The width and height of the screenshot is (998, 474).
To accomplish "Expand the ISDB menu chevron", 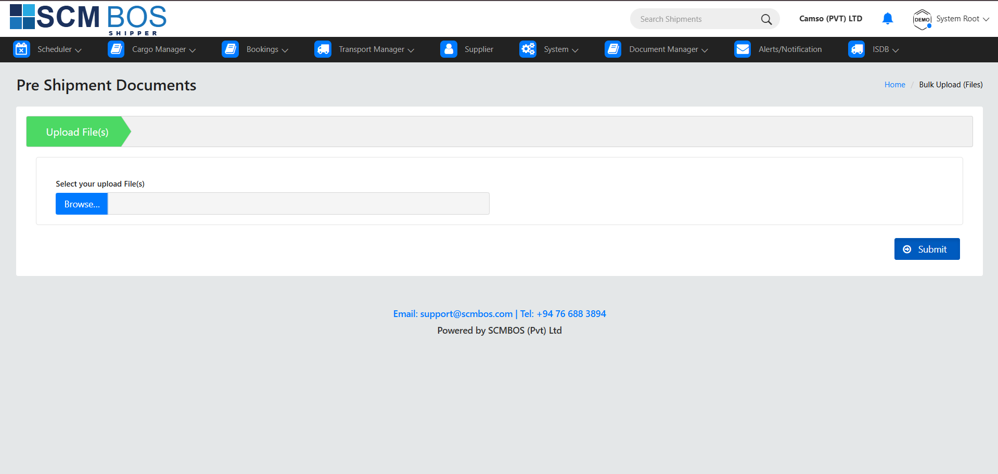I will [x=895, y=50].
